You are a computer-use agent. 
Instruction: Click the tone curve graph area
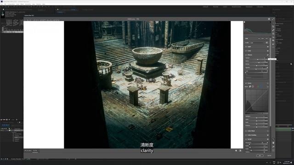click(x=257, y=101)
